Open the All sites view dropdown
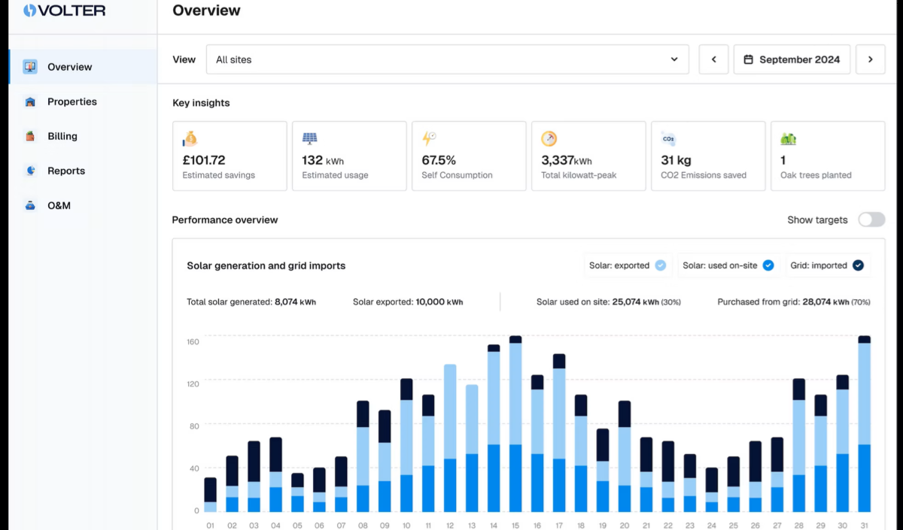This screenshot has width=903, height=530. pos(447,59)
